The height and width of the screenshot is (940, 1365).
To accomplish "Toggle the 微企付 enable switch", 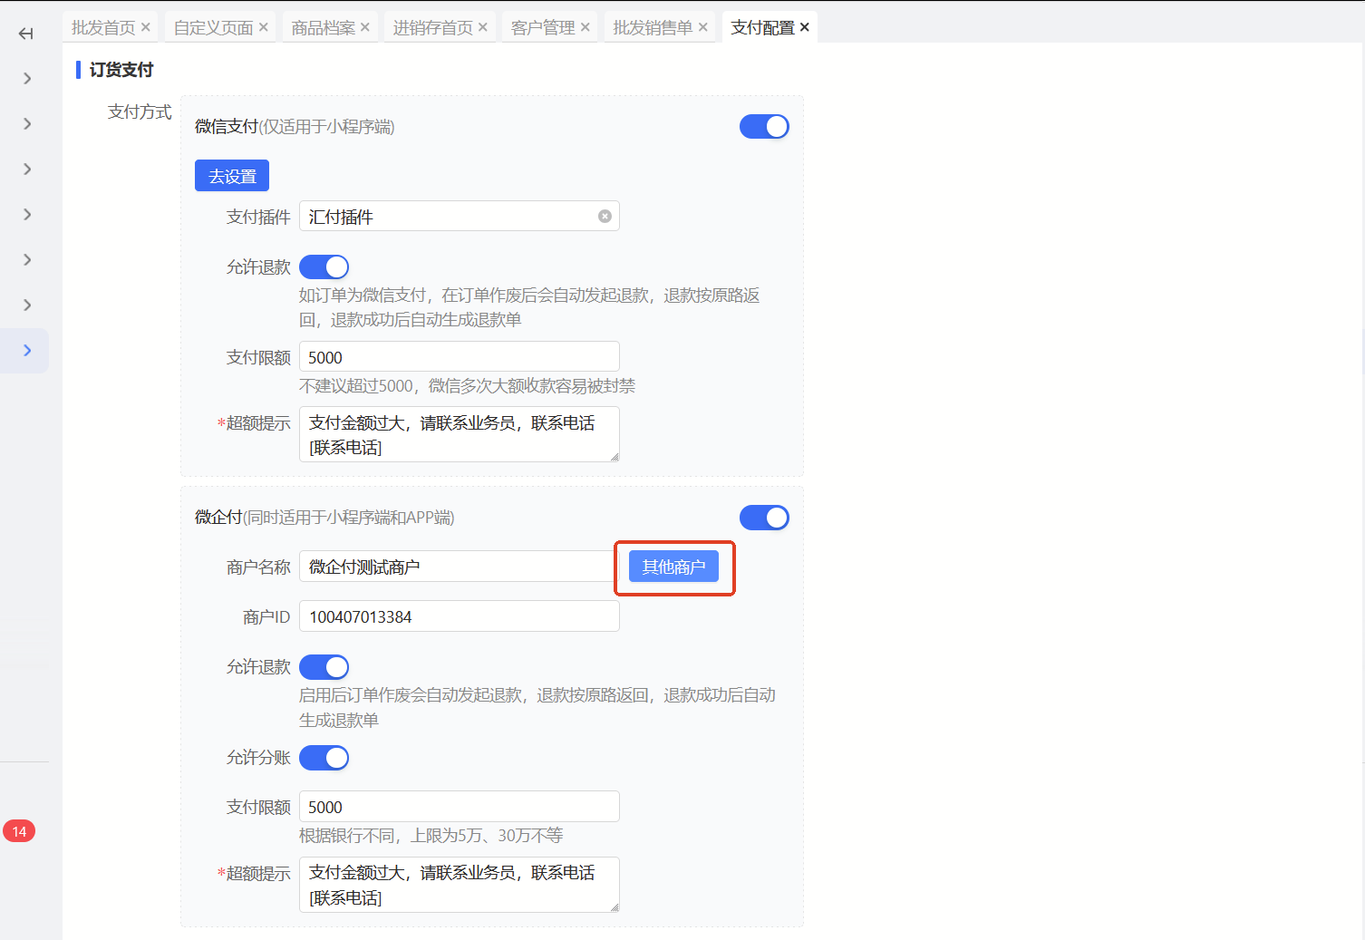I will (764, 518).
